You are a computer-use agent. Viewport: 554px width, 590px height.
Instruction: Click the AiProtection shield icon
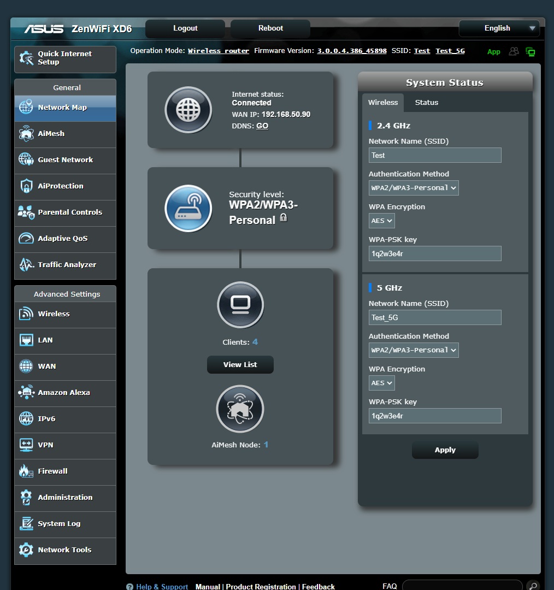(26, 186)
